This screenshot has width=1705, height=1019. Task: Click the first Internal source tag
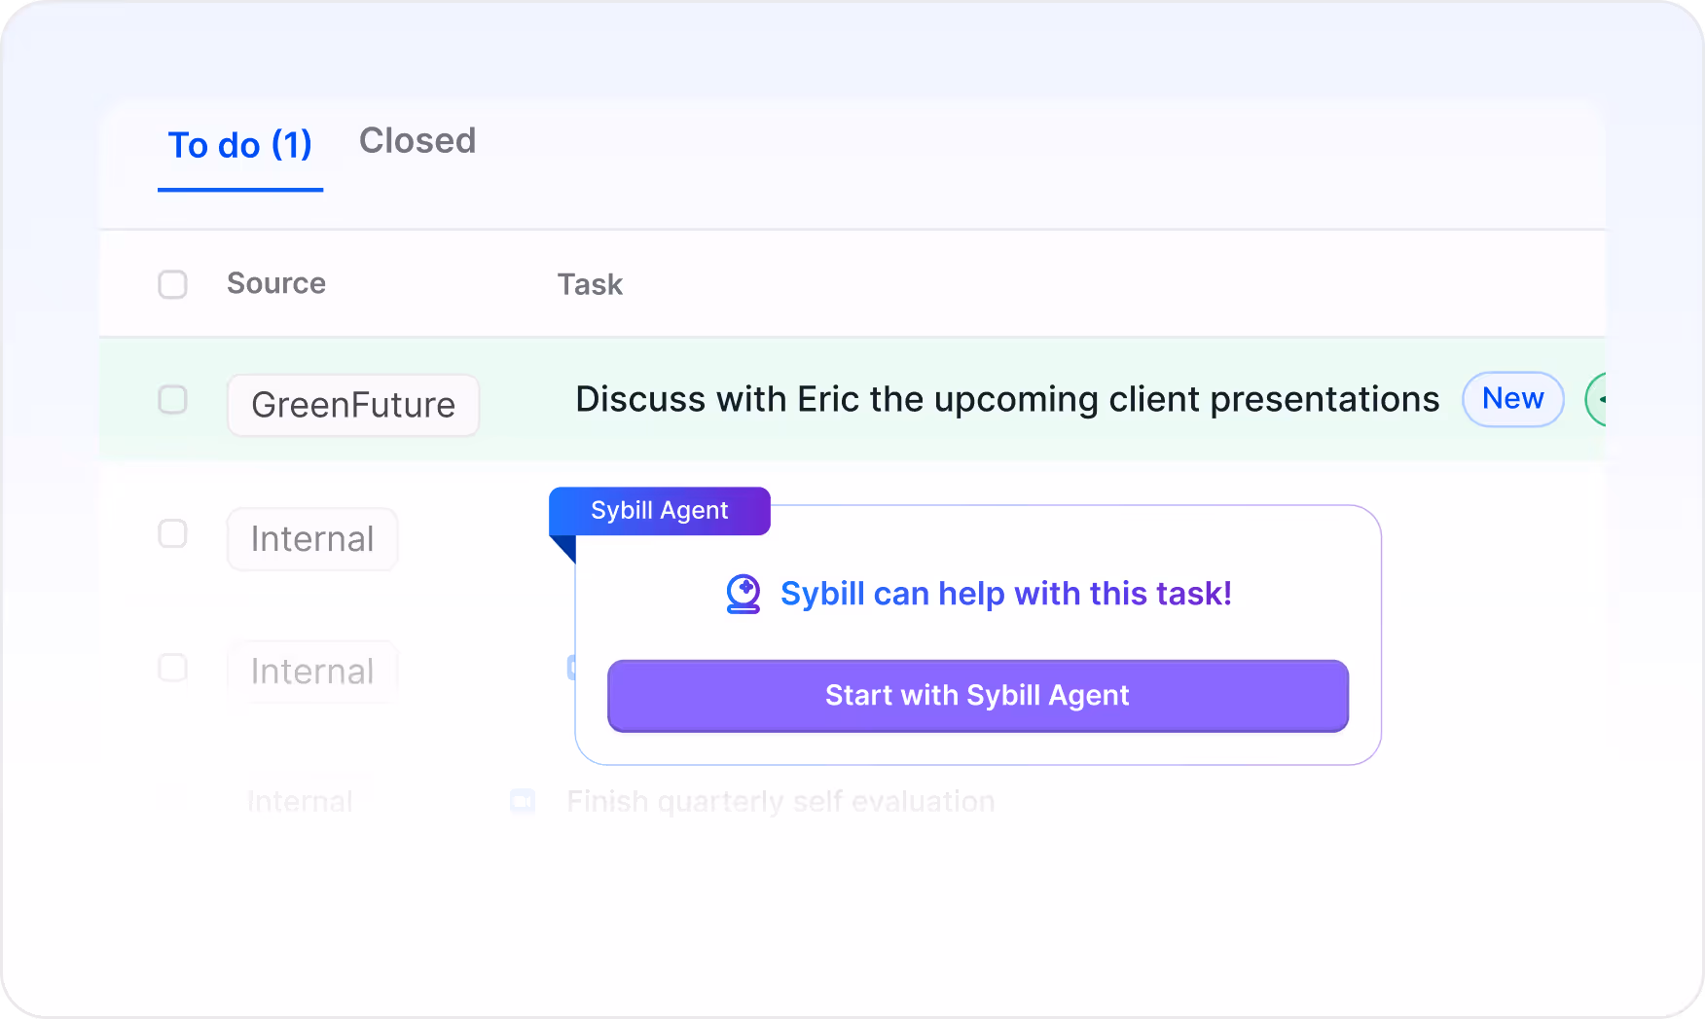coord(312,539)
